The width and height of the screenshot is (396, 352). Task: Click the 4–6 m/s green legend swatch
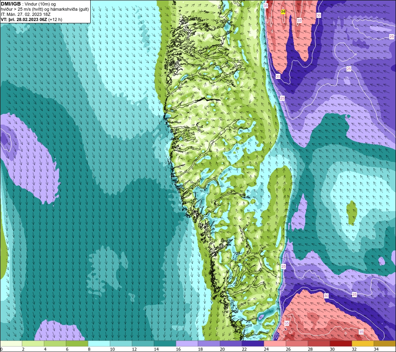(x=55, y=343)
